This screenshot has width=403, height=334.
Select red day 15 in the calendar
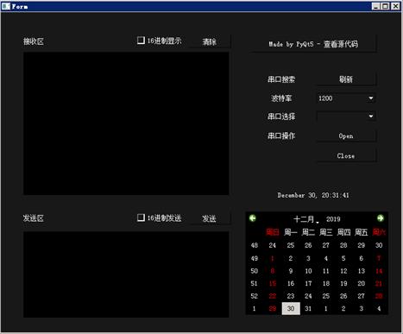pos(273,283)
